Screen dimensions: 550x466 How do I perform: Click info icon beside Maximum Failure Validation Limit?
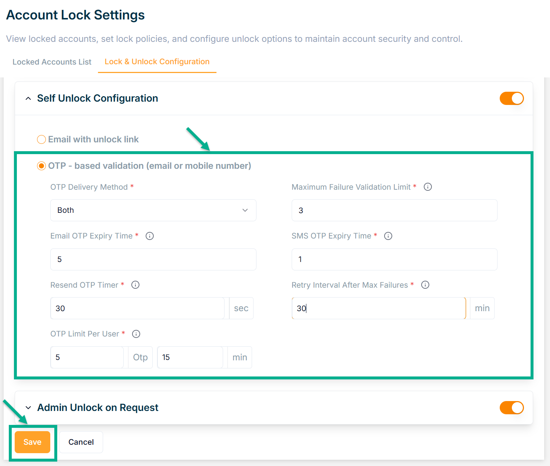428,187
